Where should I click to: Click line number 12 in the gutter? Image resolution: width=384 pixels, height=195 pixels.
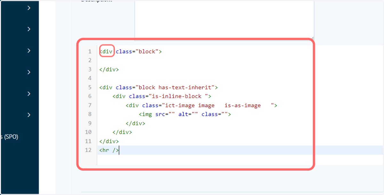coord(88,150)
